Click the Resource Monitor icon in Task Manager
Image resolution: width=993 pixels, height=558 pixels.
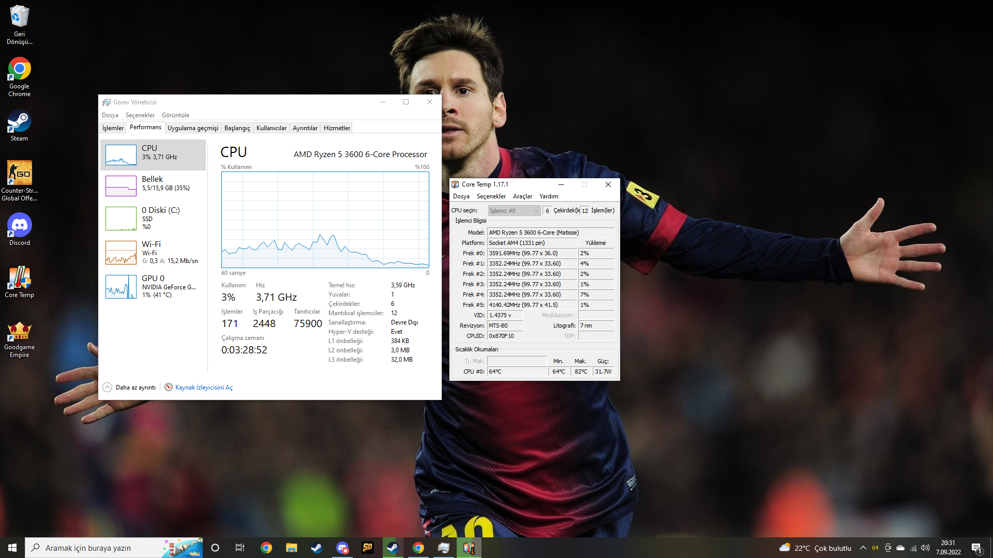pos(169,387)
